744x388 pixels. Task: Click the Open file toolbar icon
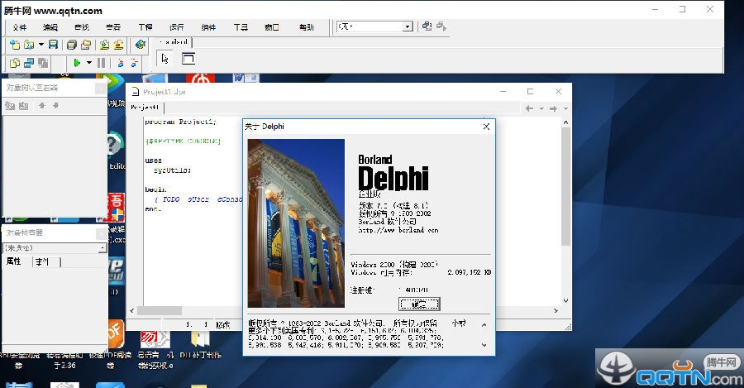click(x=29, y=45)
